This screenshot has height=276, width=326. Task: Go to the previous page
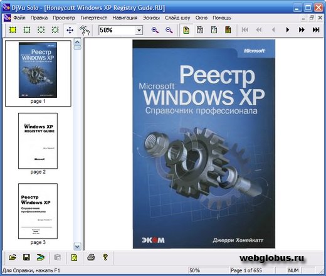[273, 30]
